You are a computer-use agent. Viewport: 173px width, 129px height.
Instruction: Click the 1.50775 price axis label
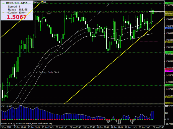click(x=169, y=5)
